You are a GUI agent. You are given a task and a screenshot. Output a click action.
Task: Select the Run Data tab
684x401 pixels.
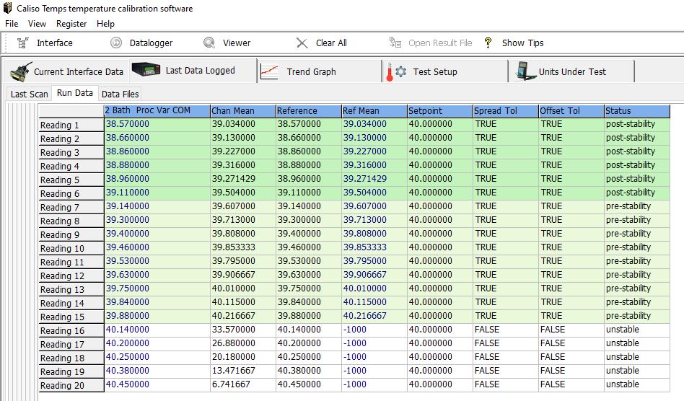(74, 93)
